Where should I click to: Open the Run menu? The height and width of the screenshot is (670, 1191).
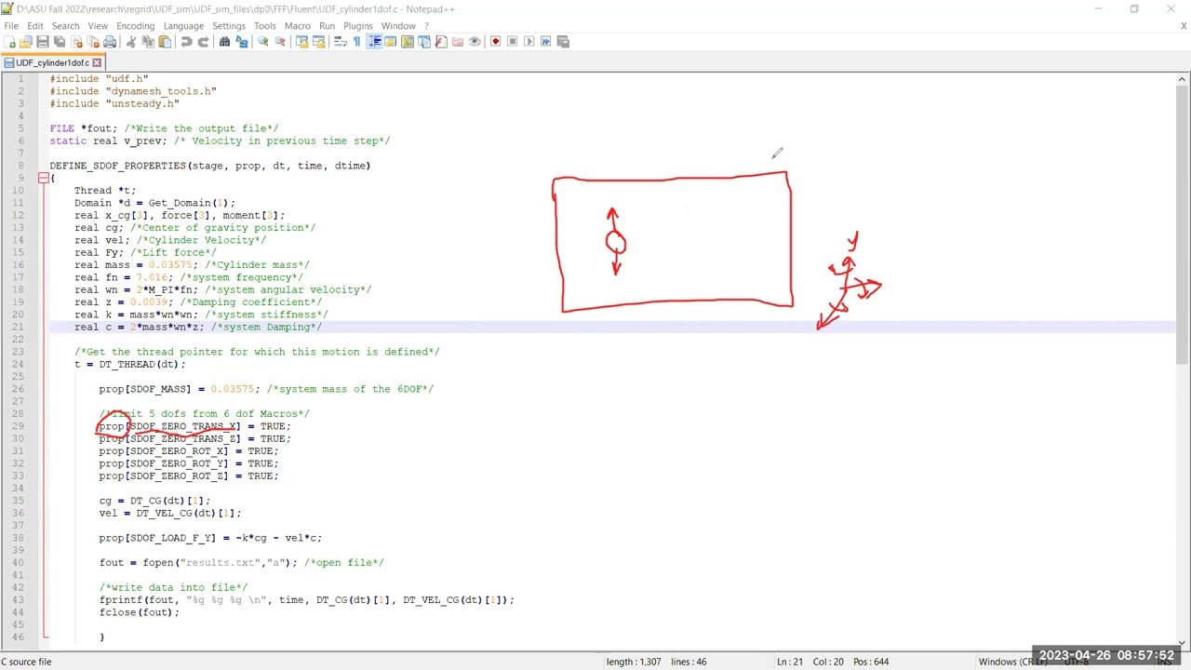(327, 26)
